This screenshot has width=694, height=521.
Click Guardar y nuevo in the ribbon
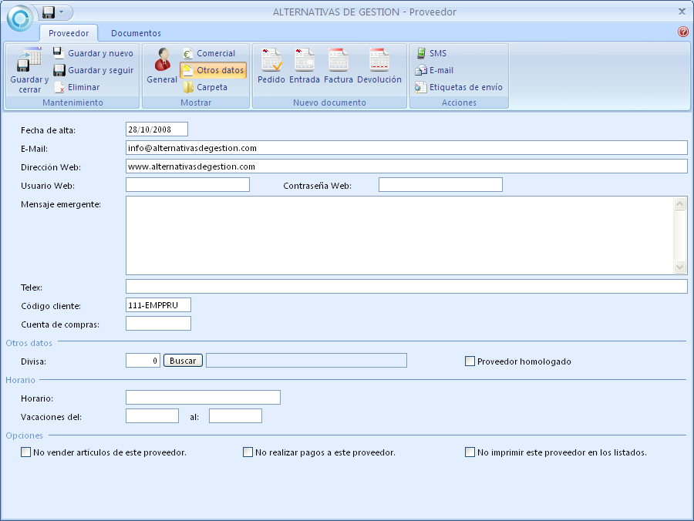(93, 53)
